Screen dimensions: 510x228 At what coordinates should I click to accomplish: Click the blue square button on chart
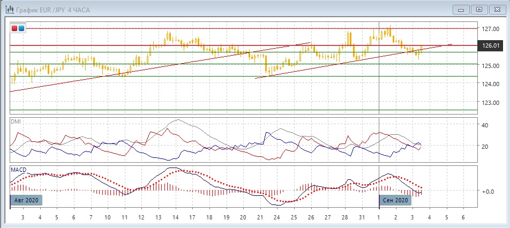pos(21,28)
